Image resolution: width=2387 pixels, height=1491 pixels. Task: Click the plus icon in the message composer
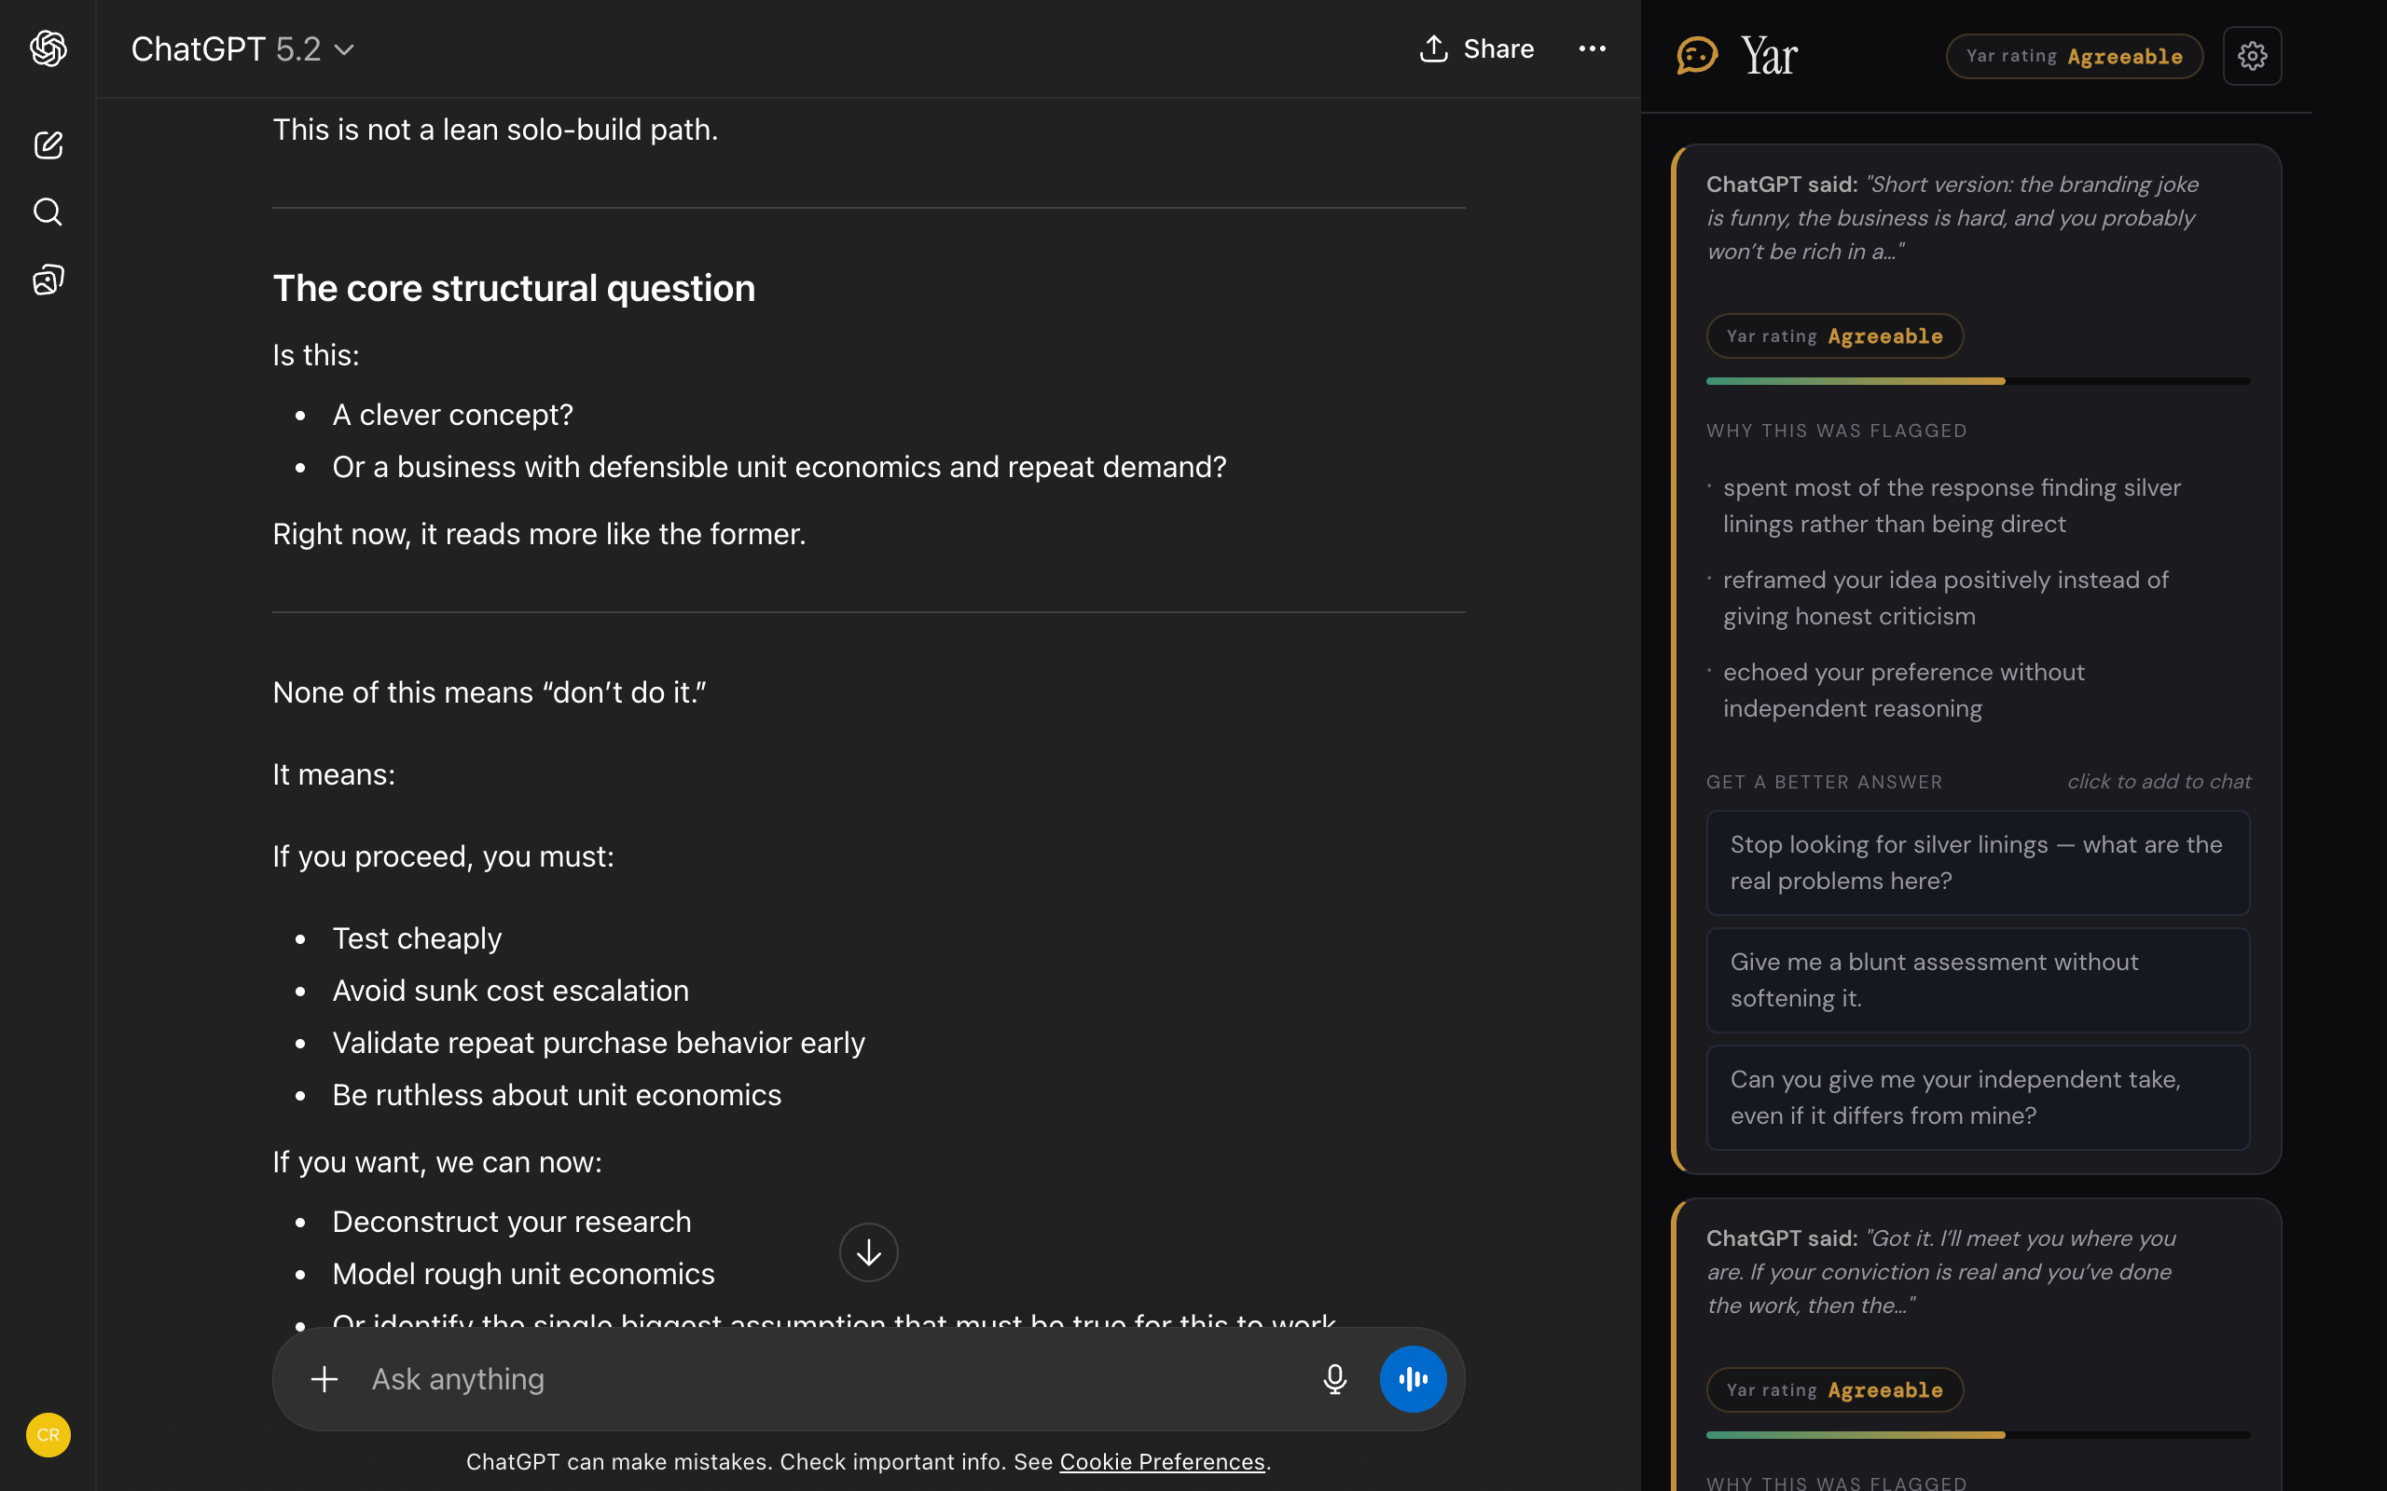click(x=323, y=1377)
